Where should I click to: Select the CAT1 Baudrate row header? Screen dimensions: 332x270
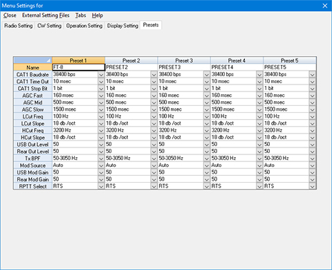[33, 75]
